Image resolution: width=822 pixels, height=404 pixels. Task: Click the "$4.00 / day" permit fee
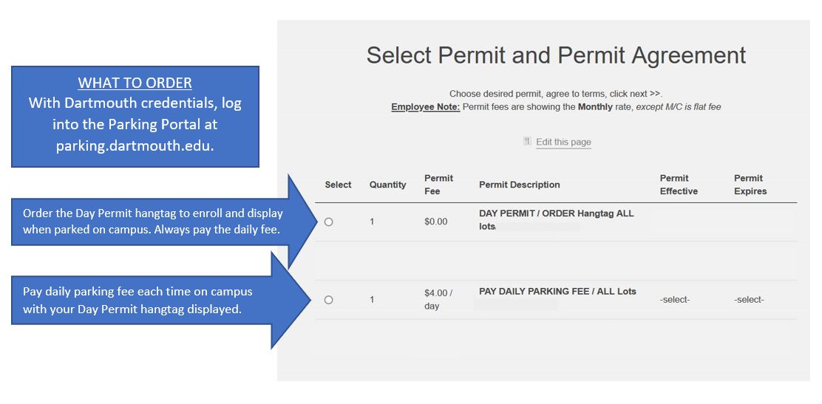tap(438, 299)
